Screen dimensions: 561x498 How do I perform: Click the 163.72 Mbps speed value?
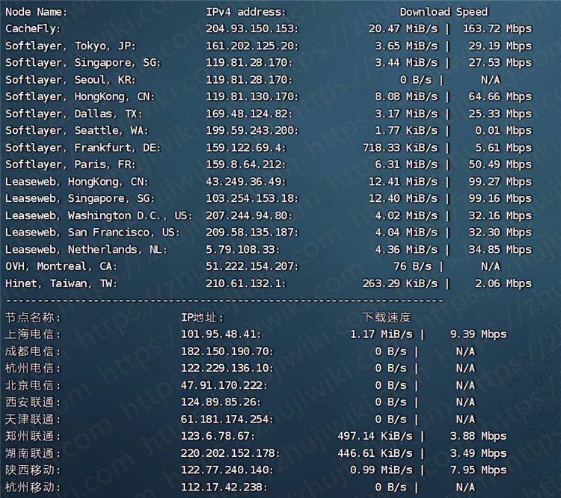[x=497, y=28]
